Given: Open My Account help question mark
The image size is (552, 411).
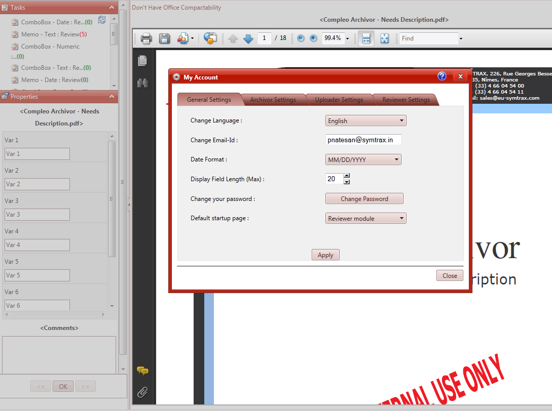Looking at the screenshot, I should point(442,76).
